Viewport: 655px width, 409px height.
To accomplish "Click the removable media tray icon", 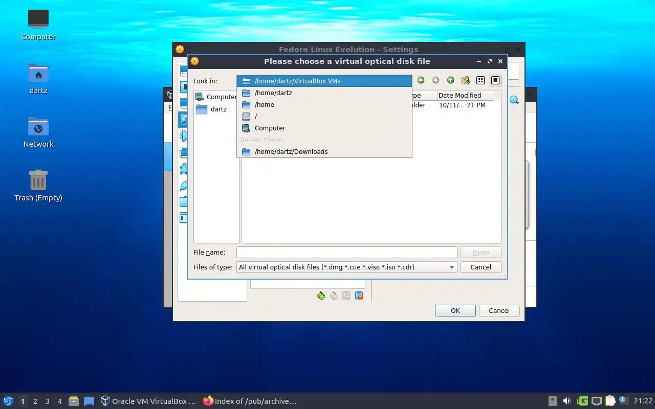I will pyautogui.click(x=553, y=401).
